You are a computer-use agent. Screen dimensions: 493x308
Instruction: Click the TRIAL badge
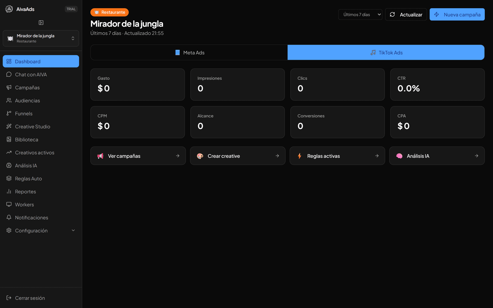pos(71,9)
